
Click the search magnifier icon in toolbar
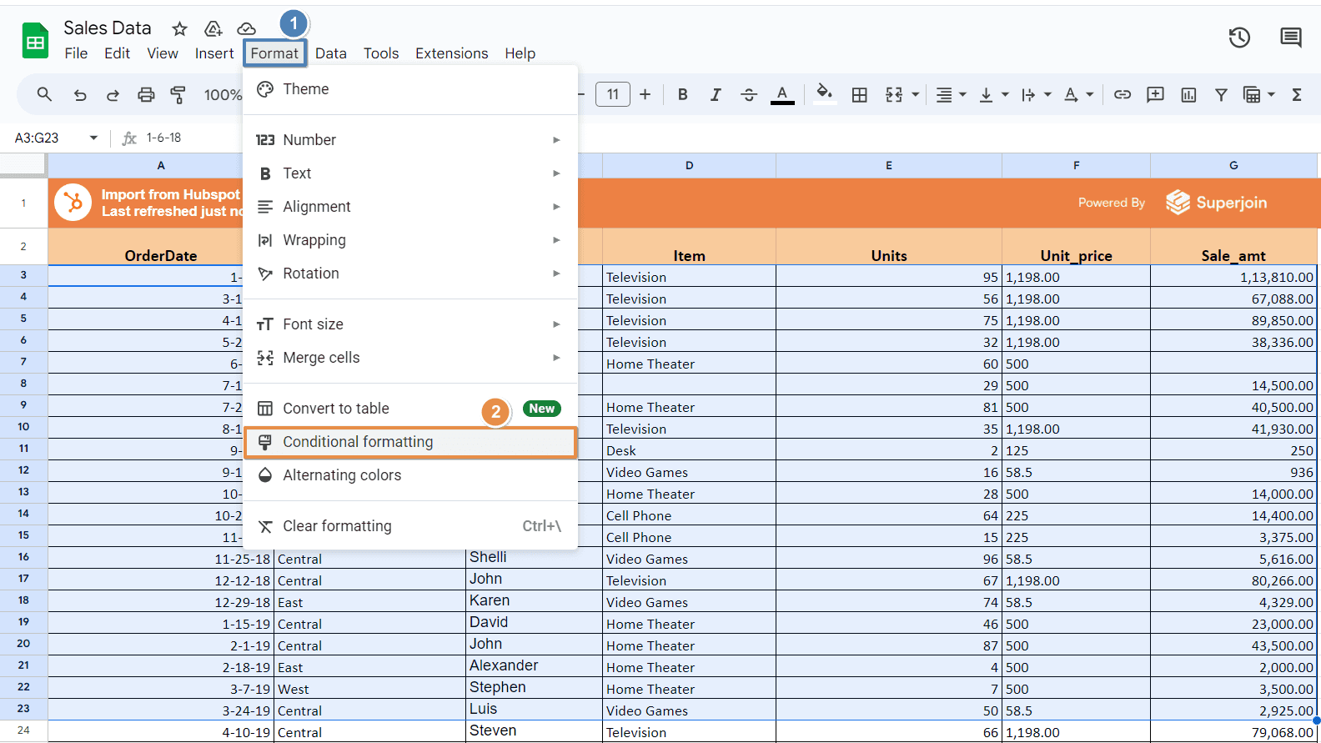click(44, 94)
